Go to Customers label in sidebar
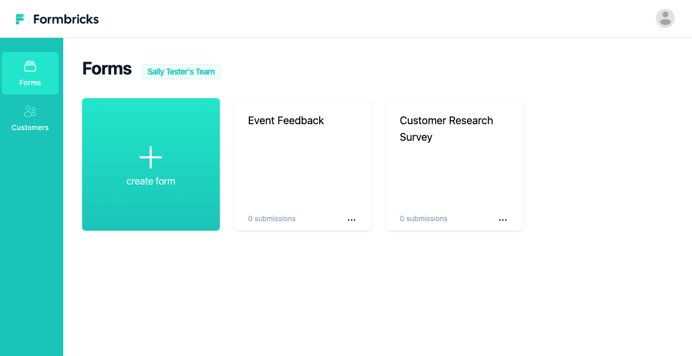 point(30,128)
